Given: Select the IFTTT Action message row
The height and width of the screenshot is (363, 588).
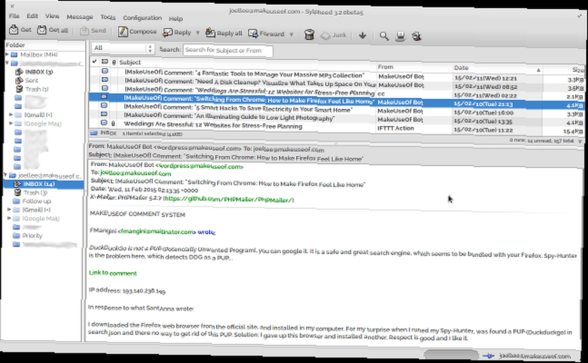Looking at the screenshot, I should [336, 127].
